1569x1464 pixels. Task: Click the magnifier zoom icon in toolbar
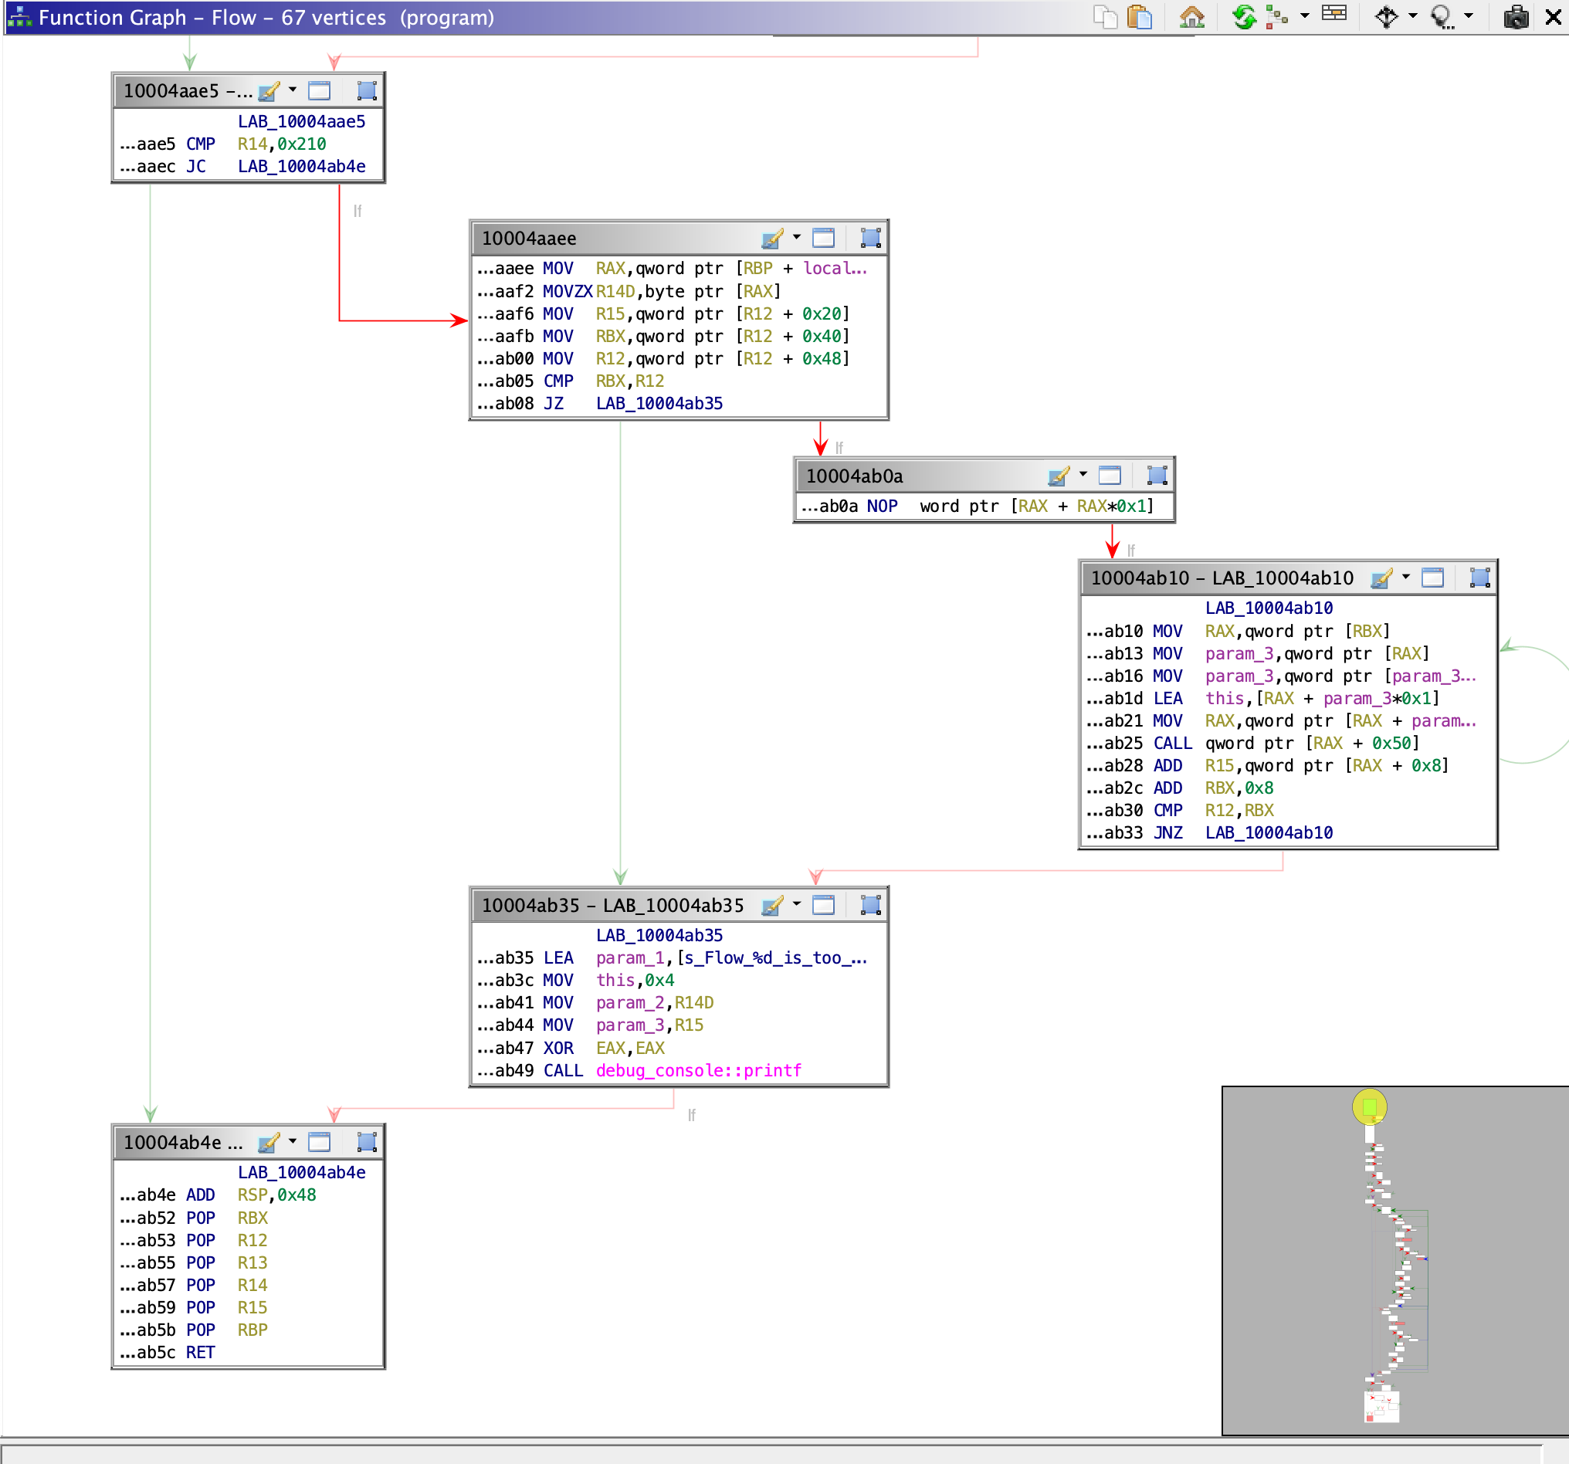(1439, 16)
